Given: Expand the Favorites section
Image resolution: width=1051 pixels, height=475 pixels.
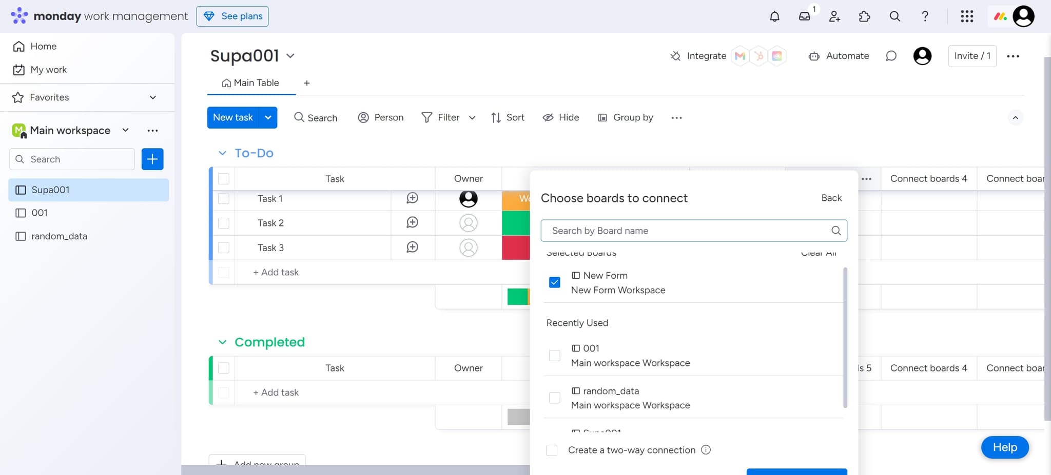Looking at the screenshot, I should pos(152,97).
